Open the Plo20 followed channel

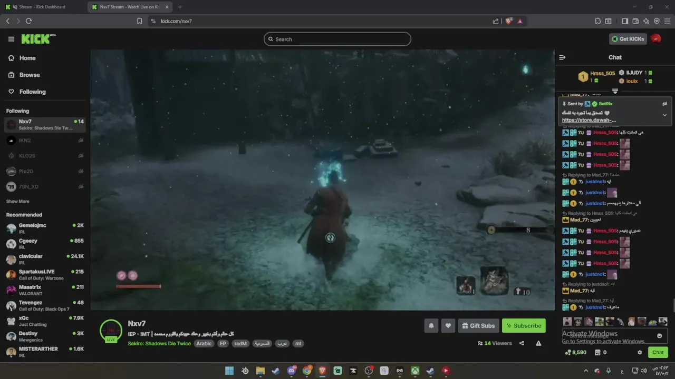(45, 171)
